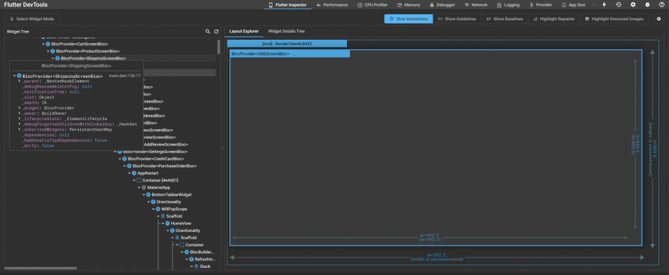
Task: Open the App Size tab
Action: click(x=574, y=5)
